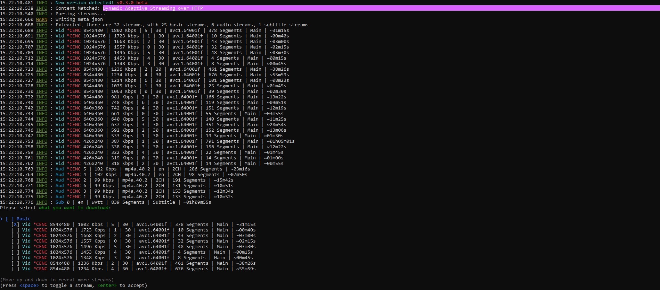Click the '981 Kbps' bitrate value

point(122,97)
